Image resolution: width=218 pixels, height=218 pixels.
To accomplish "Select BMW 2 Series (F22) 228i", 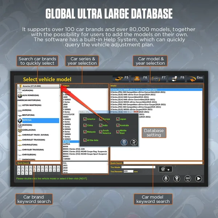I will [x=74, y=149].
